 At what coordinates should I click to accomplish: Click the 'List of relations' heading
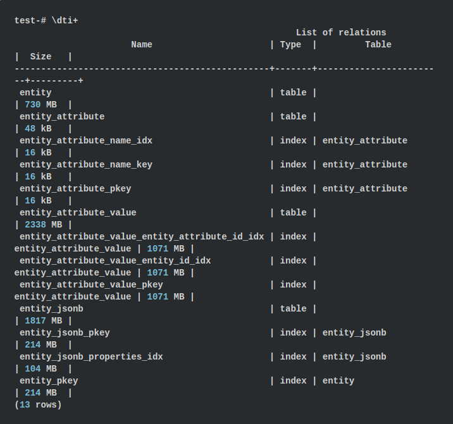[x=340, y=33]
